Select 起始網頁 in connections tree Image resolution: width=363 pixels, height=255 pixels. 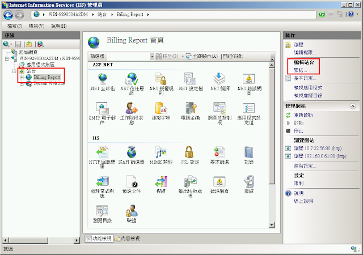[x=28, y=52]
